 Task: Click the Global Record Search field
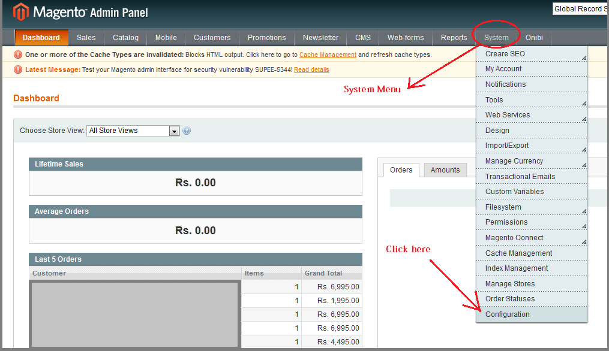(581, 9)
